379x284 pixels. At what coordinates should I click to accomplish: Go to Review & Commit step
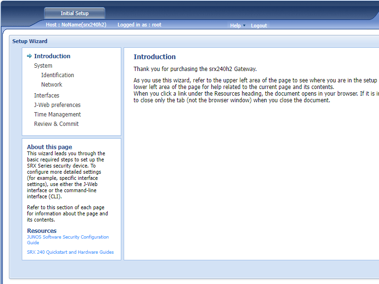coord(56,124)
